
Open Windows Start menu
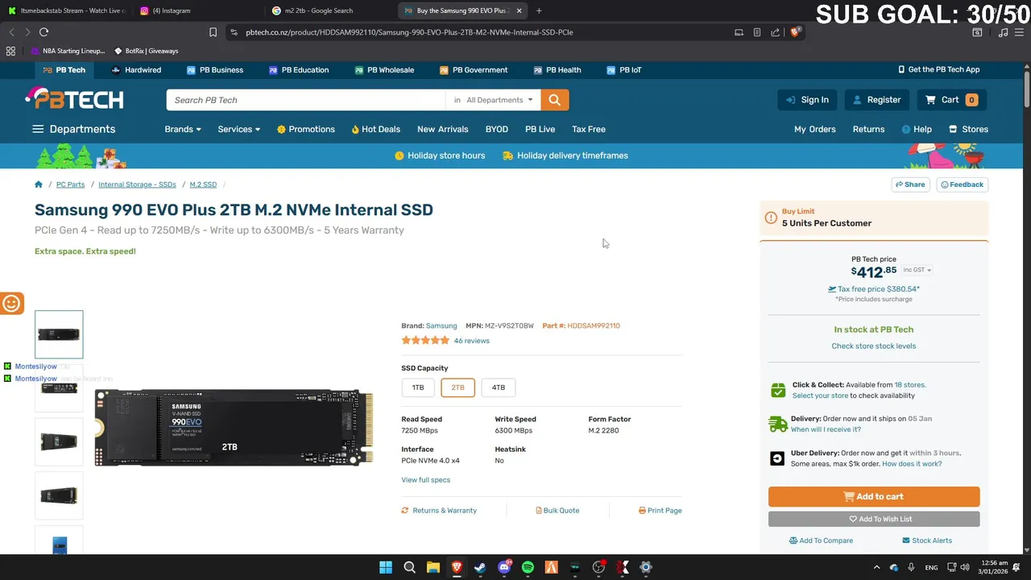(386, 567)
